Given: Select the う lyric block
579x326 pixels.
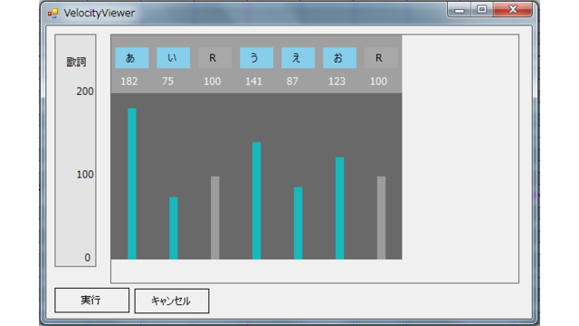Looking at the screenshot, I should 257,58.
